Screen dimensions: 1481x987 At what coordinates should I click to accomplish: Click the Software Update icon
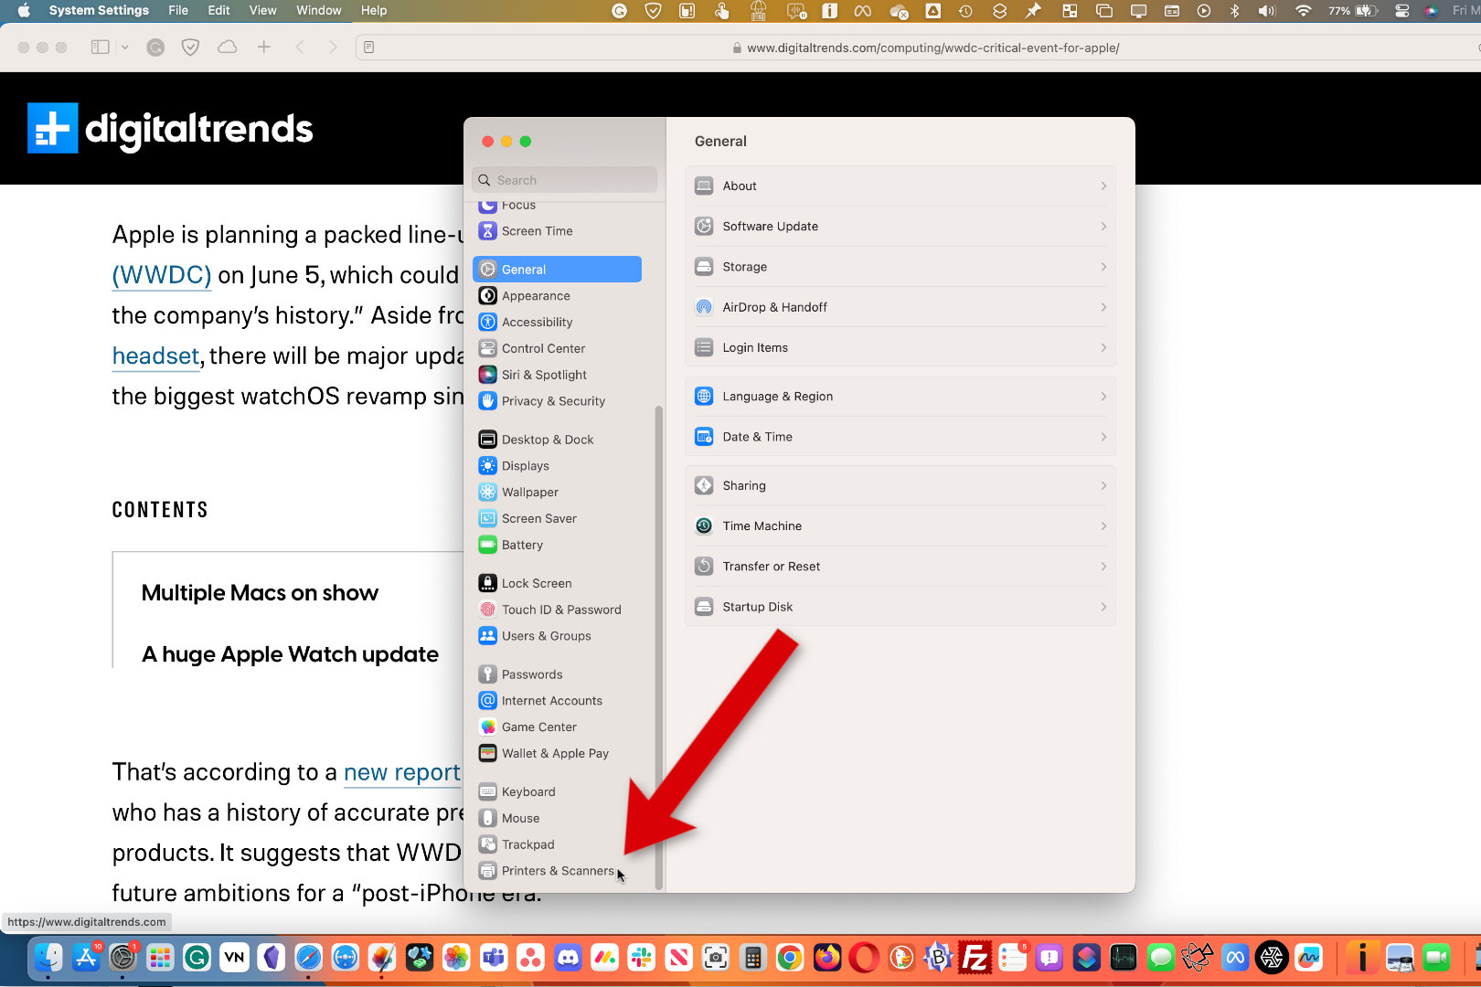[704, 227]
